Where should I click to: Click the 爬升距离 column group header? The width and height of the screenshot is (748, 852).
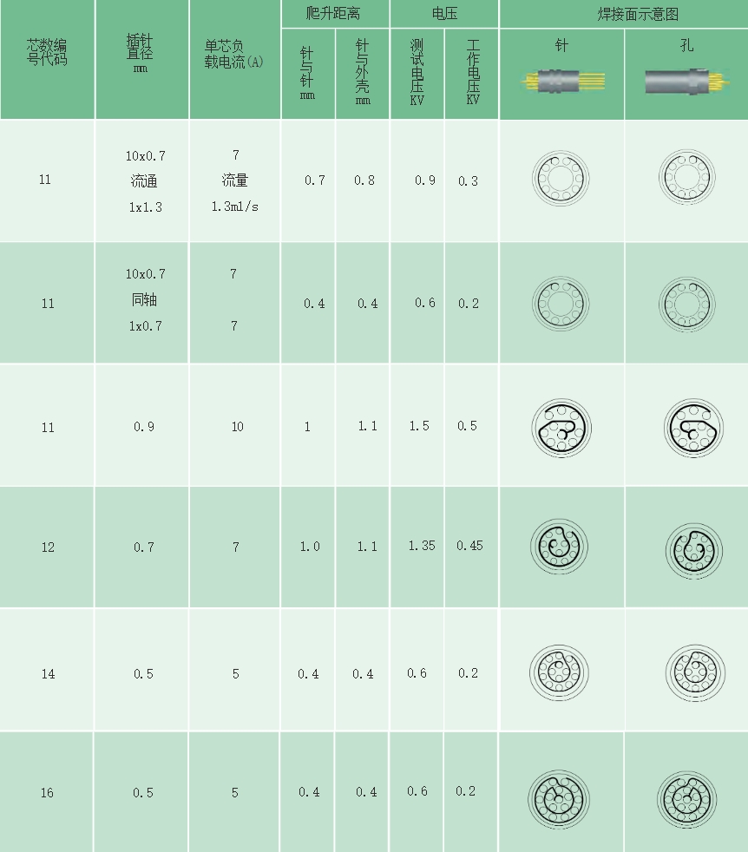(335, 14)
